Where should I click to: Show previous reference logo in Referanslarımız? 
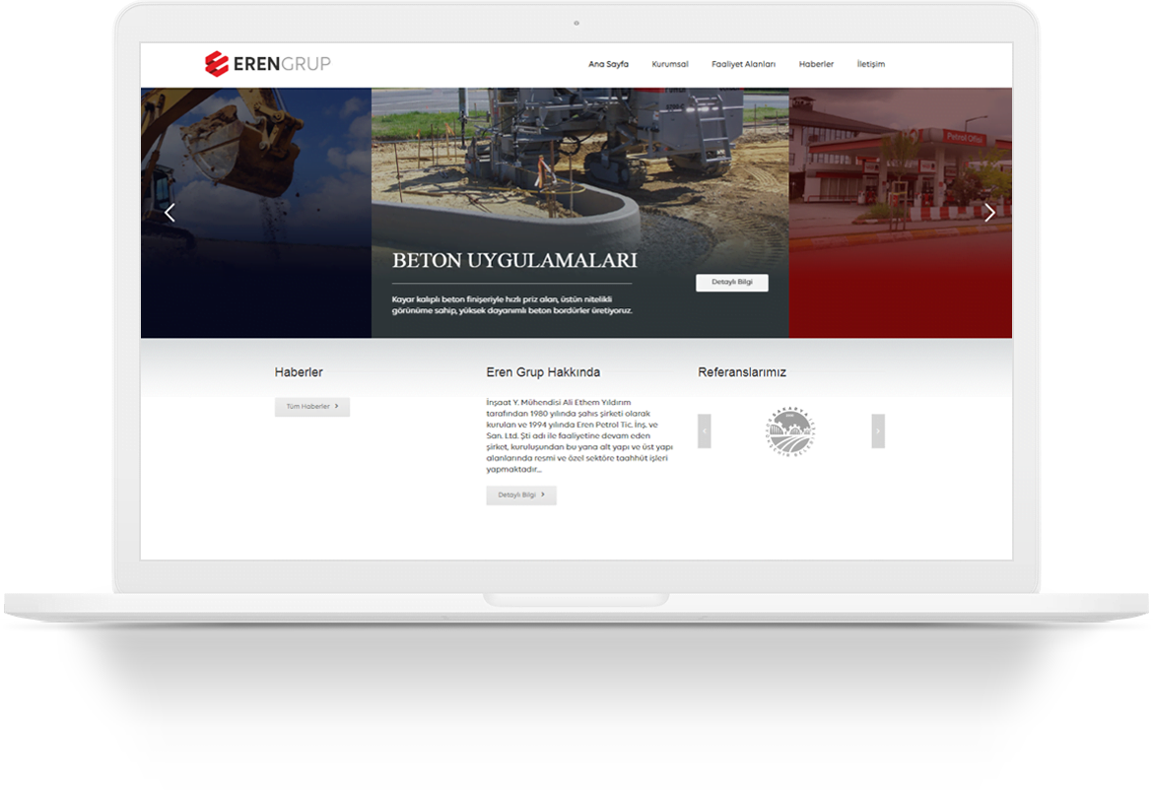704,431
